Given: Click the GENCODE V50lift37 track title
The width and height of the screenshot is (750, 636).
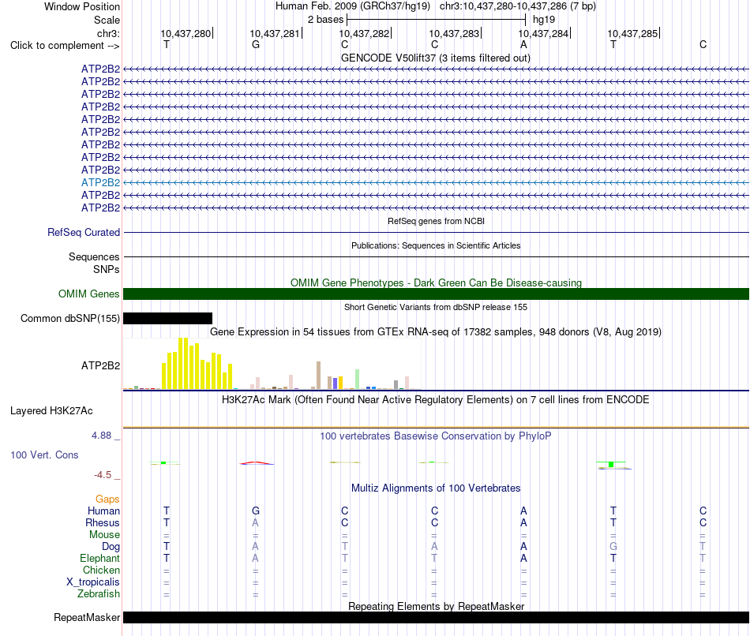Looking at the screenshot, I should (436, 58).
